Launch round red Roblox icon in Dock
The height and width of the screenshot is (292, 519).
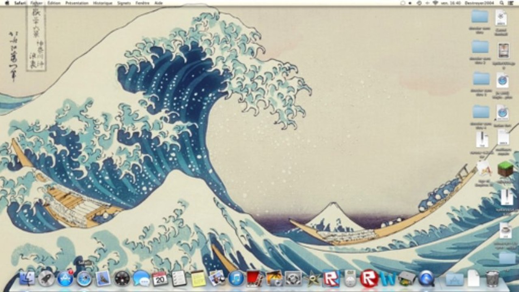pyautogui.click(x=369, y=278)
